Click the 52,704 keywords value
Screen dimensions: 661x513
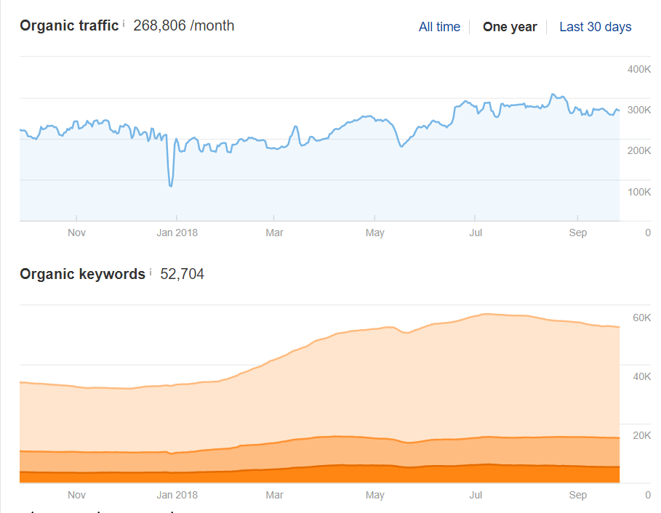click(x=182, y=274)
